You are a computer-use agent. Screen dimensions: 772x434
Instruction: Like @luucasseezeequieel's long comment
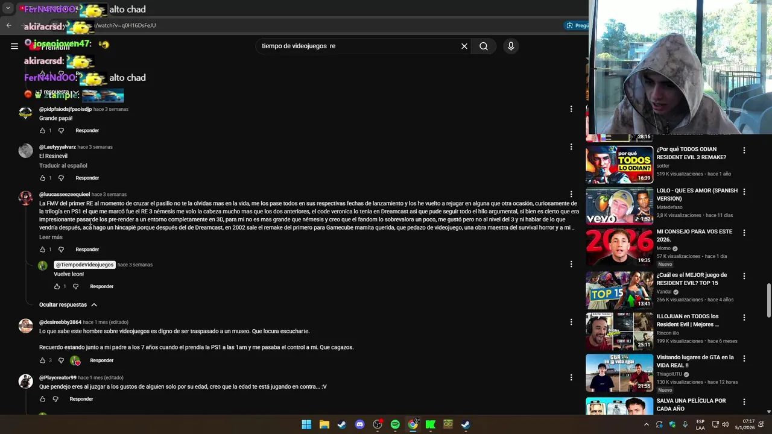(42, 250)
